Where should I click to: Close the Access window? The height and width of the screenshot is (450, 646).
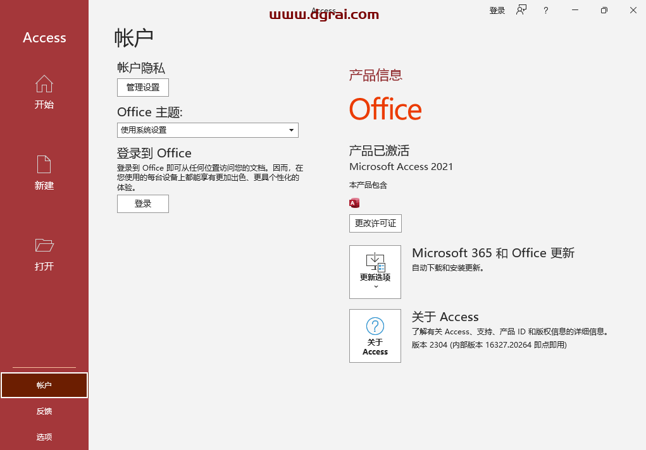[x=633, y=10]
